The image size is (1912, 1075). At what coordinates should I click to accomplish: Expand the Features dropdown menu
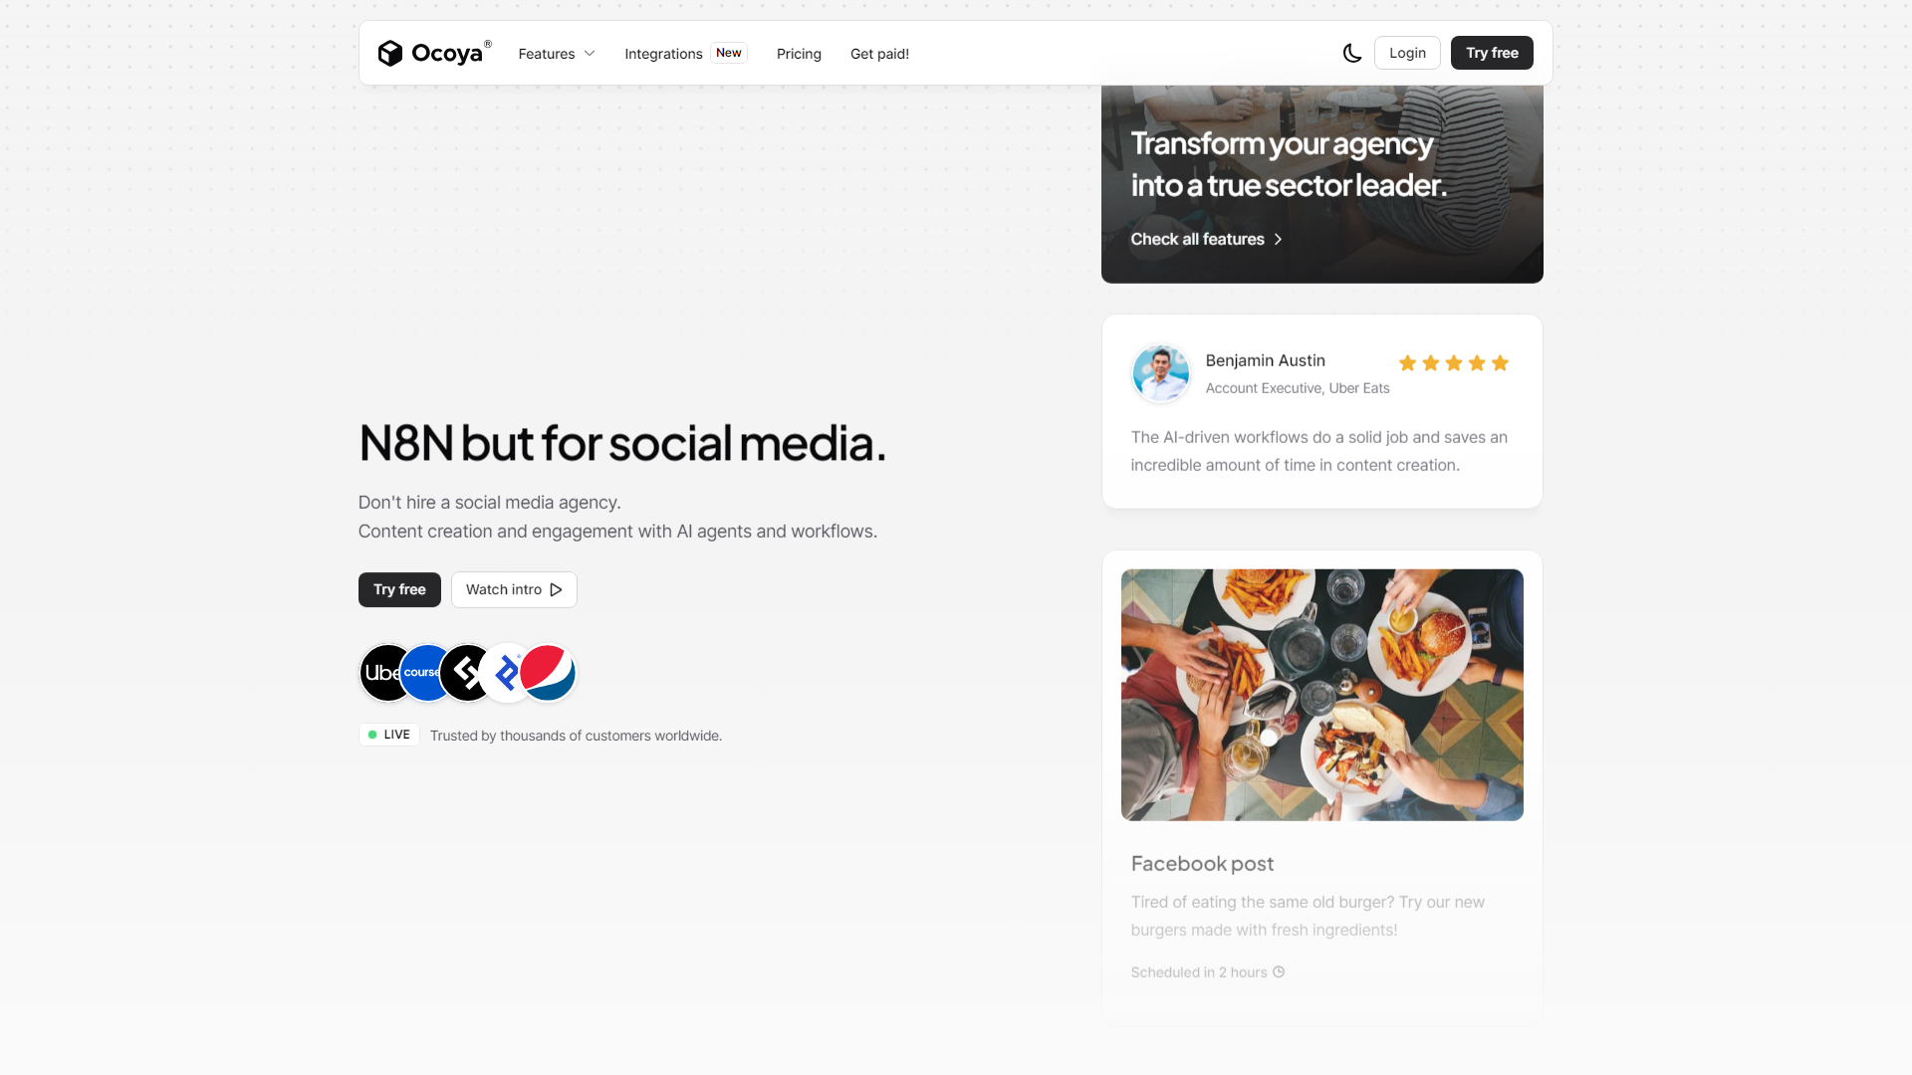(x=557, y=54)
